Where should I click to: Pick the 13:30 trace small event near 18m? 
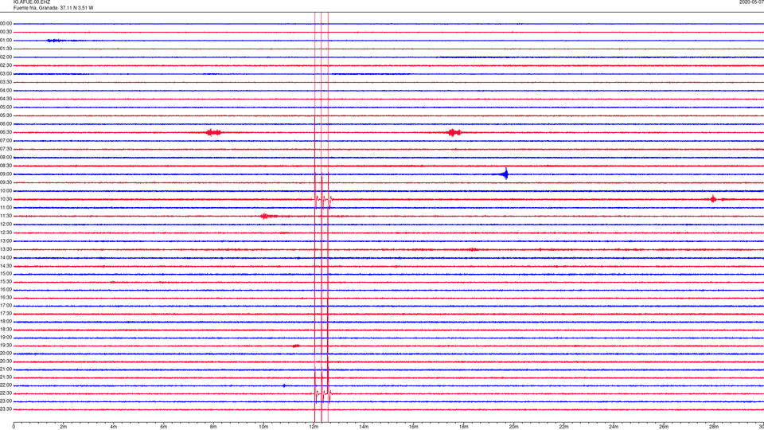click(x=472, y=249)
